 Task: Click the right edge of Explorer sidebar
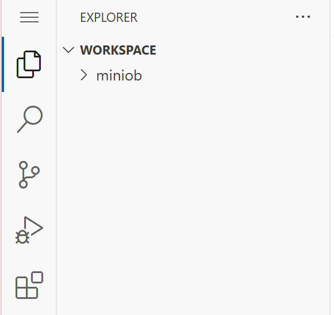(330, 157)
